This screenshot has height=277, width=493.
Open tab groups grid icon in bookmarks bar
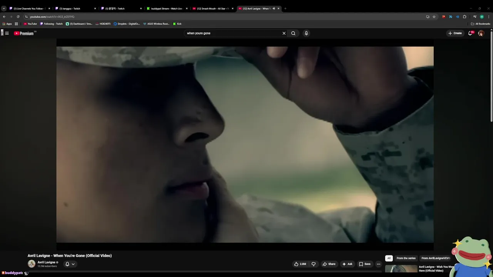tap(16, 24)
